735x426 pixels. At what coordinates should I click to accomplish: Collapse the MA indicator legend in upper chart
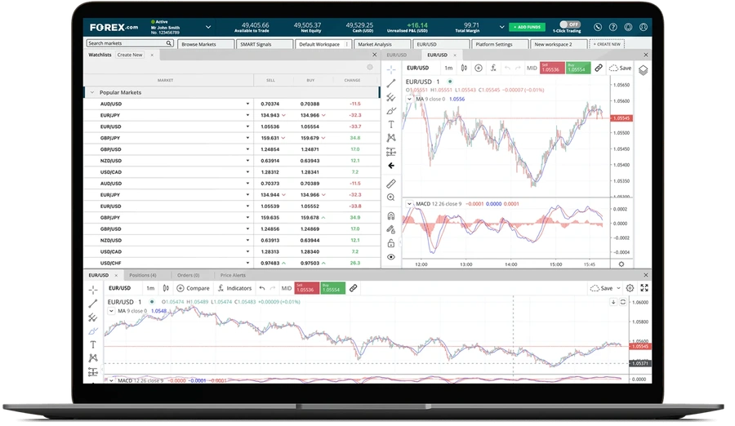coord(409,99)
